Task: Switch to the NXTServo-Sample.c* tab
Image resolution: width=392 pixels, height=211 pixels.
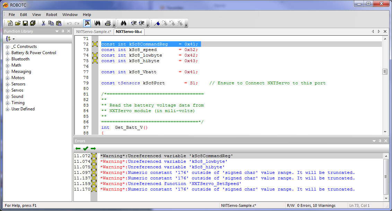Action: [94, 32]
